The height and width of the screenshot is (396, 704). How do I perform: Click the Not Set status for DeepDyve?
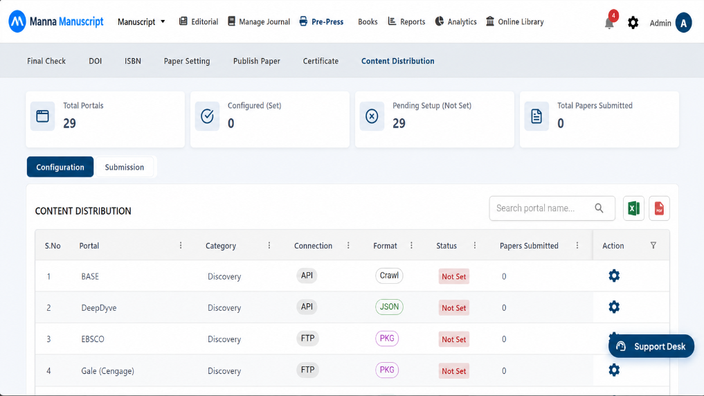point(453,308)
